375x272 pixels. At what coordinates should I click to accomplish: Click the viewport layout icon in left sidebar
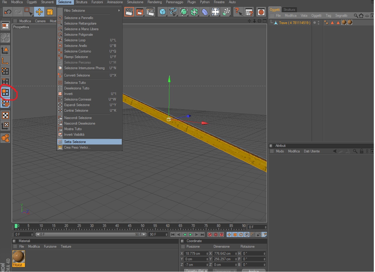point(5,26)
